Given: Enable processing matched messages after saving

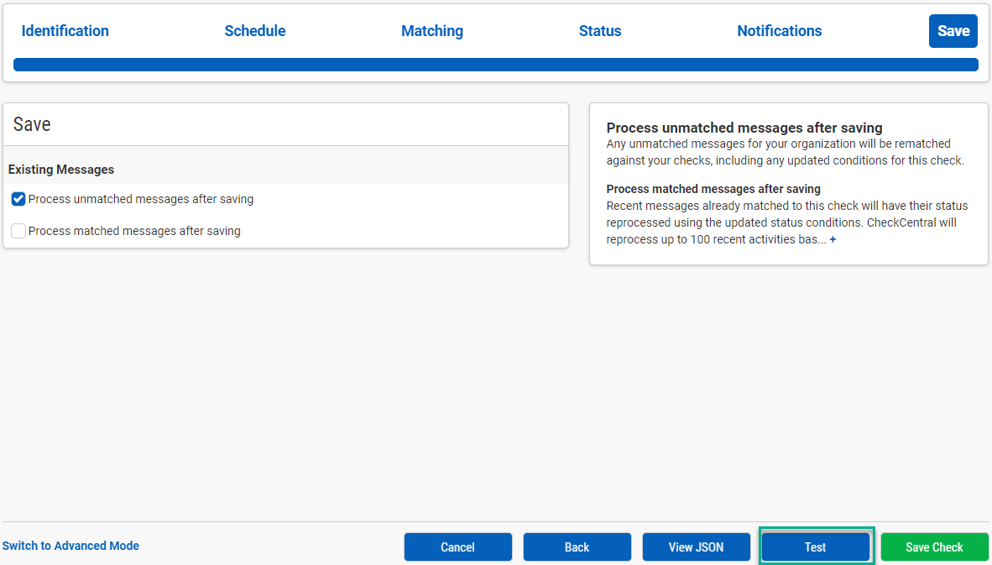Looking at the screenshot, I should tap(18, 231).
